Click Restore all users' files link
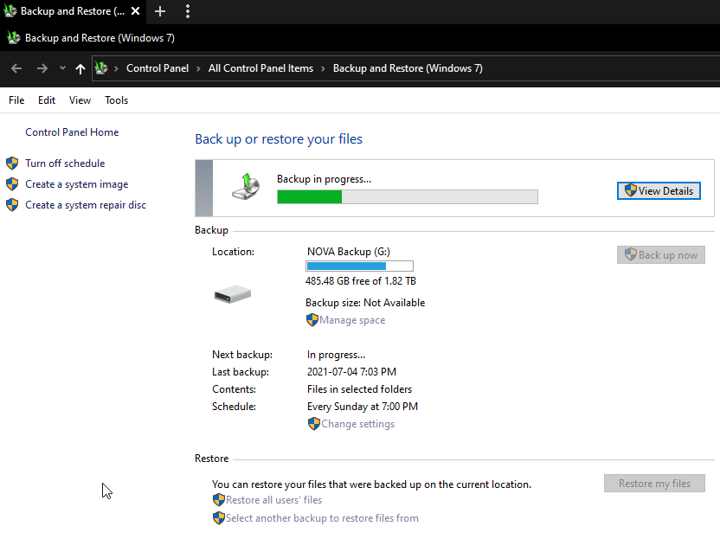This screenshot has height=539, width=720. pos(273,500)
